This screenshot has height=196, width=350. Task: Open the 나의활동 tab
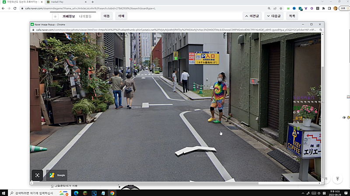(85, 16)
